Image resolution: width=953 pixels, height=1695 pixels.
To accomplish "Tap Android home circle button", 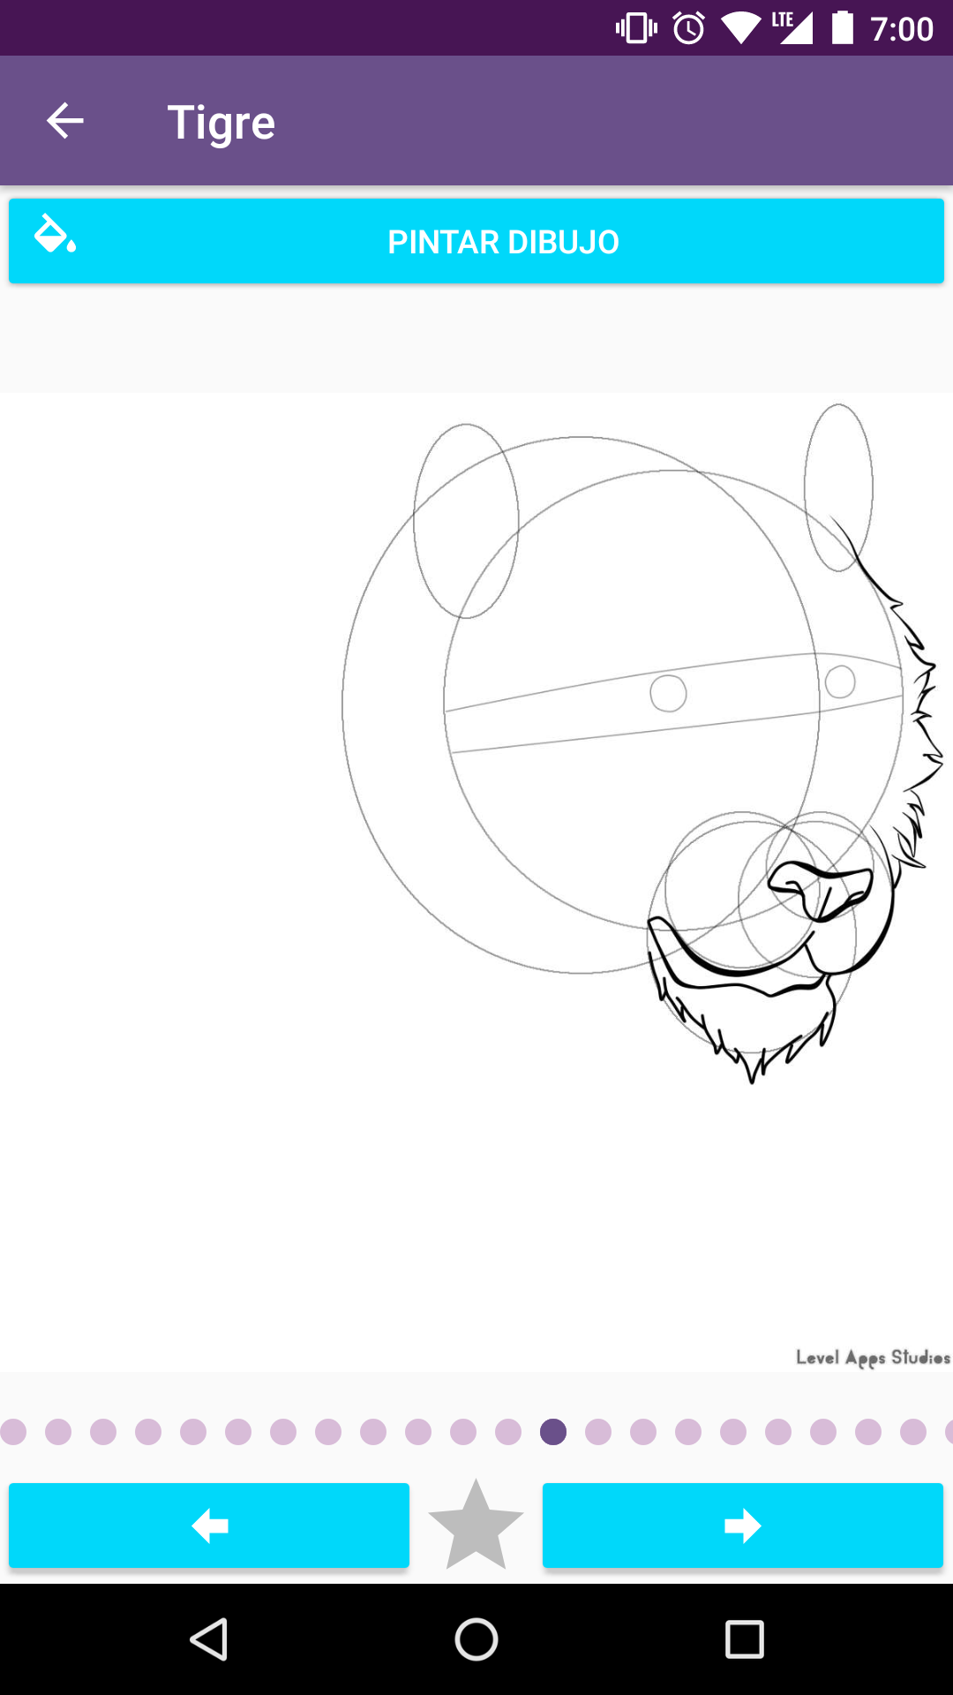I will (476, 1639).
